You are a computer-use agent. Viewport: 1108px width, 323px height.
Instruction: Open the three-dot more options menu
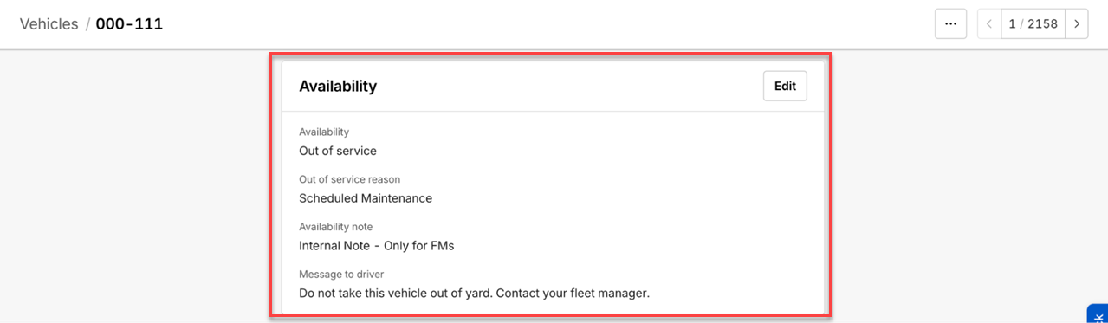950,24
